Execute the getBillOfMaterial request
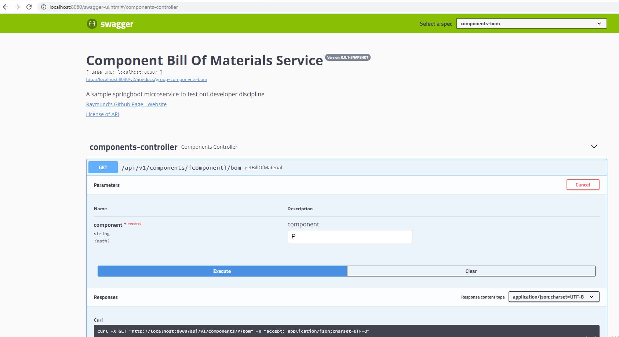Screen dimensions: 619x337 click(x=222, y=271)
